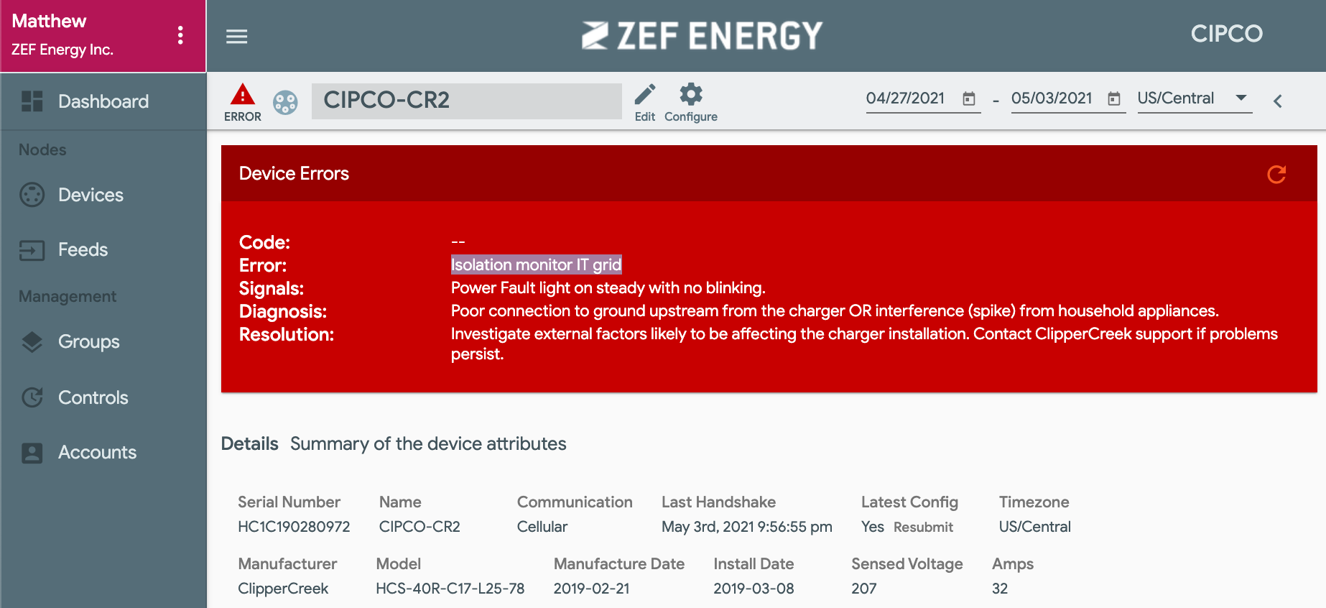Refresh the Device Errors panel
Image resolution: width=1326 pixels, height=608 pixels.
tap(1276, 174)
